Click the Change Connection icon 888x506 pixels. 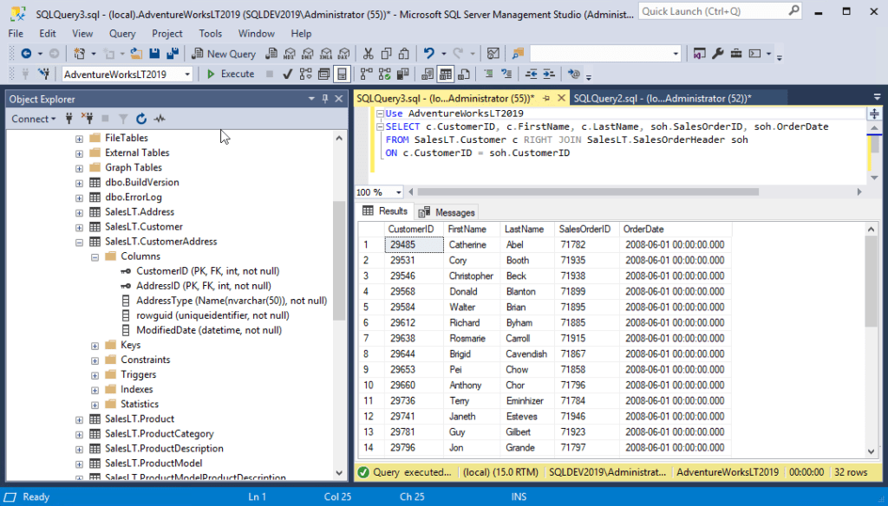43,75
